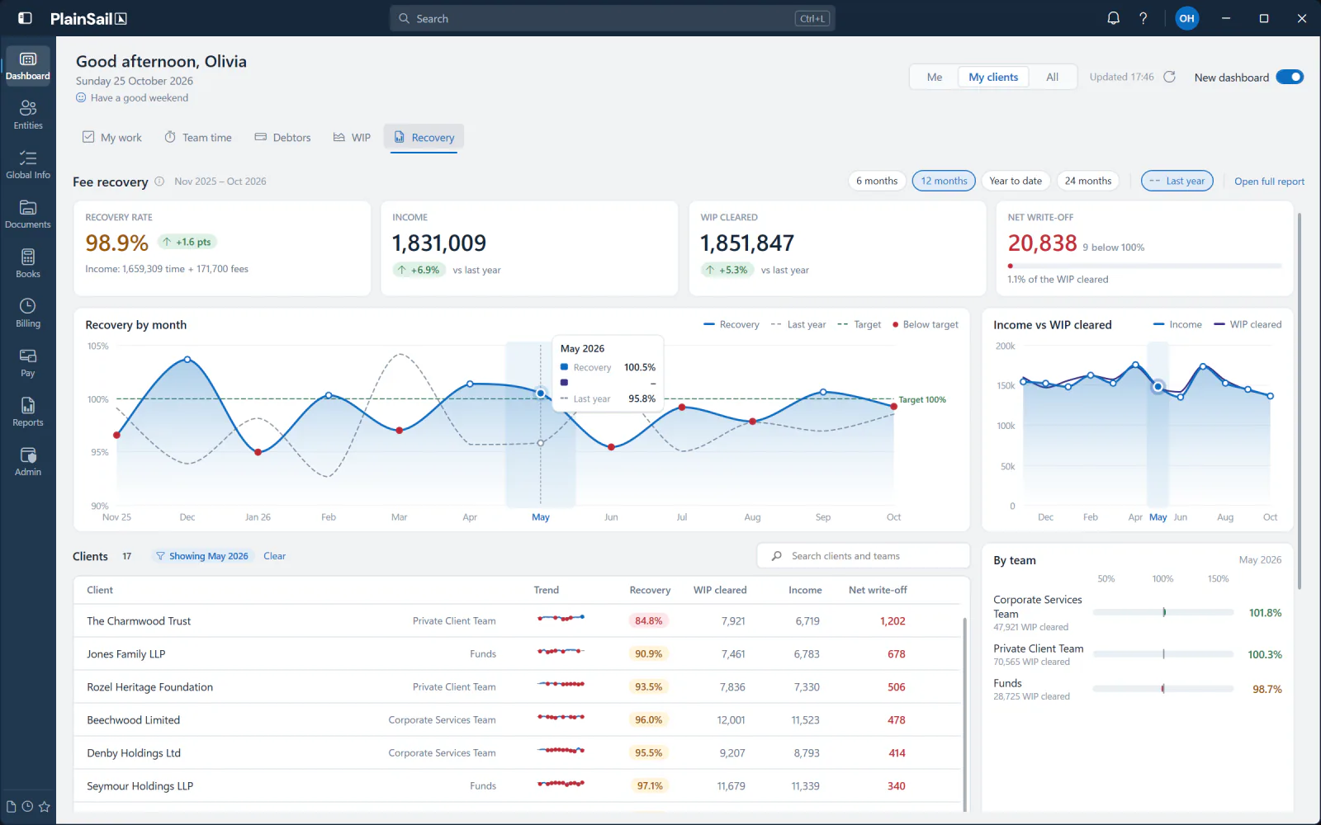Open the Pay section
1321x825 pixels.
[28, 362]
